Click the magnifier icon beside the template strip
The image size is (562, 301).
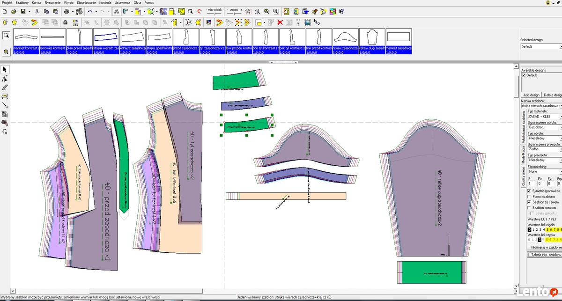click(x=6, y=52)
